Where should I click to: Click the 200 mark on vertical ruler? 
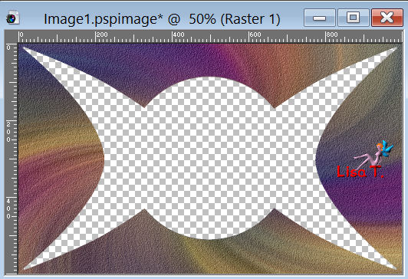(8, 132)
